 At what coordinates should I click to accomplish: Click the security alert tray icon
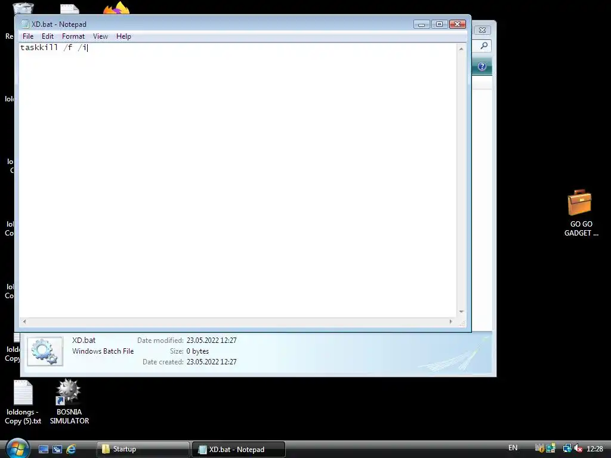(x=539, y=448)
